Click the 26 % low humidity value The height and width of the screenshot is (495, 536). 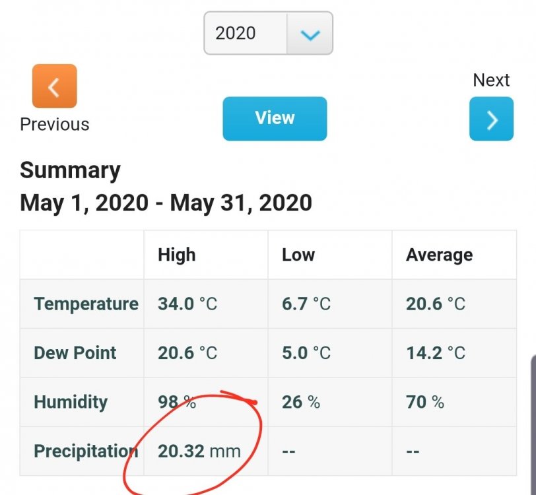click(301, 402)
